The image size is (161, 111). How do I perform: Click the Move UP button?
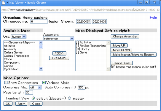(119, 45)
